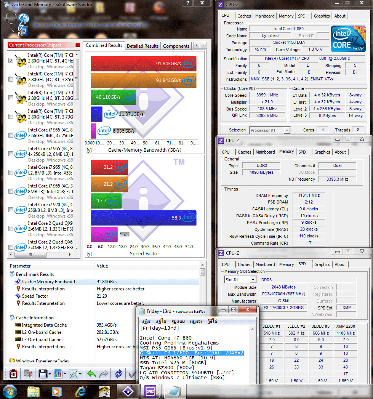Viewport: 373px width, 399px height.
Task: Check the Core i7 920 checkbox
Action: pyautogui.click(x=11, y=210)
